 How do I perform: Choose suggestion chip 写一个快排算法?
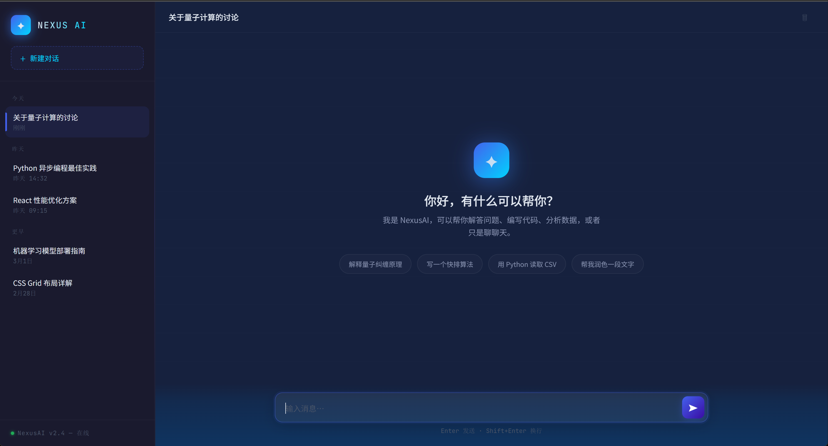450,264
